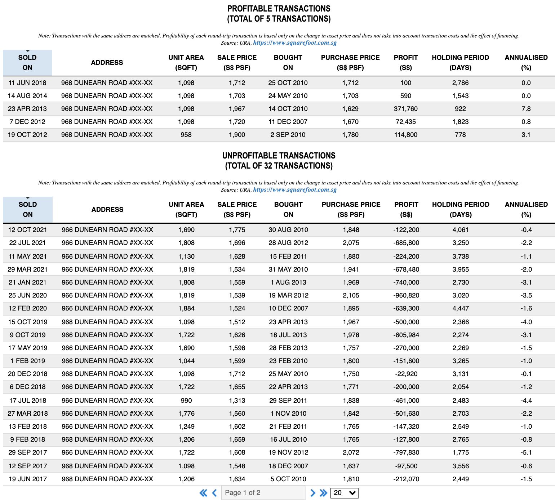555x500 pixels.
Task: Open the rows-per-page dropdown showing 20
Action: pyautogui.click(x=344, y=493)
